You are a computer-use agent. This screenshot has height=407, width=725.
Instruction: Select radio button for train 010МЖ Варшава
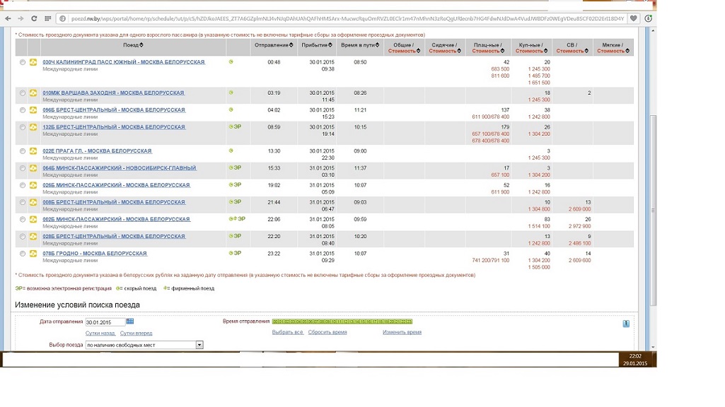[23, 93]
